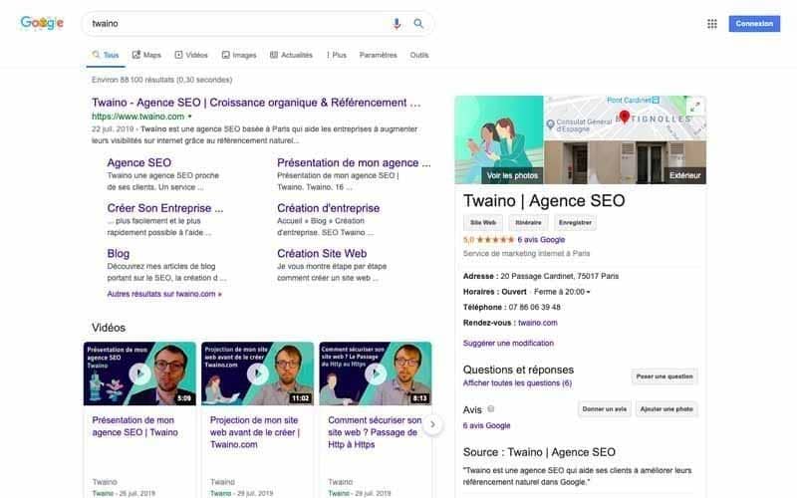
Task: Play the Projection de mon site video
Action: tap(258, 373)
